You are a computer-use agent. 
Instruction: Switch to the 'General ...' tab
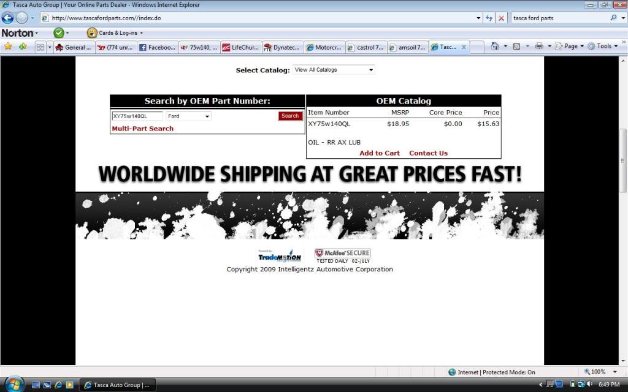click(x=74, y=47)
